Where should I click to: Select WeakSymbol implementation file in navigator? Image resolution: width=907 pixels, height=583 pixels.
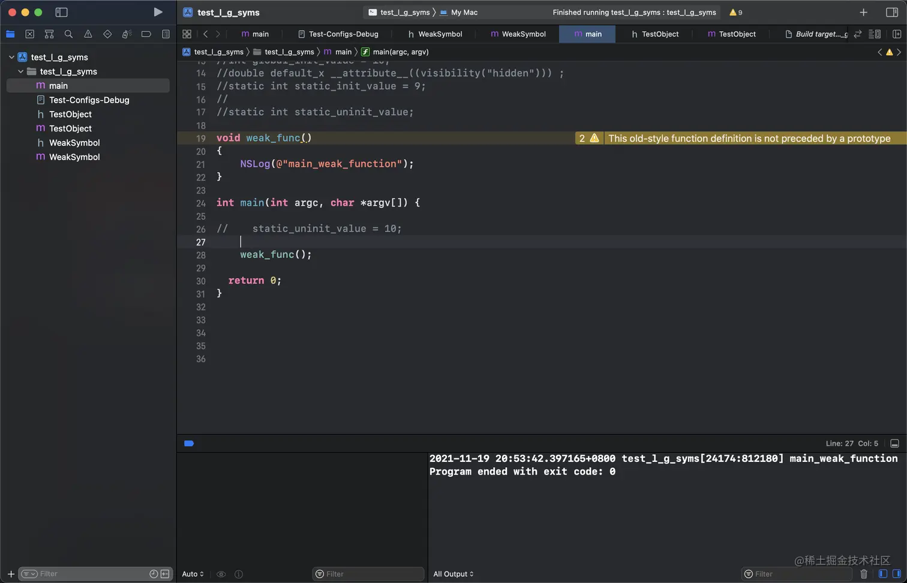tap(88, 157)
